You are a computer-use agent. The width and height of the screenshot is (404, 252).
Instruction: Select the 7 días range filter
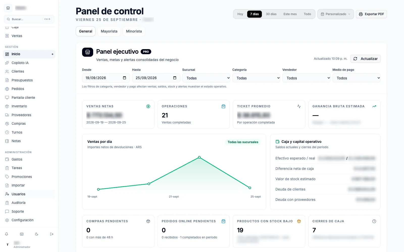click(x=255, y=14)
